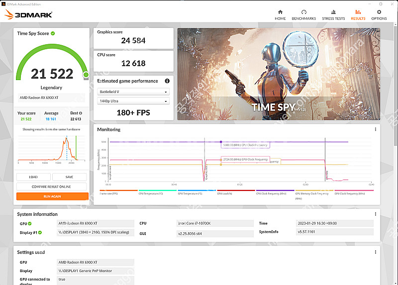
Task: Open the System information three-dot menu
Action: 376,214
